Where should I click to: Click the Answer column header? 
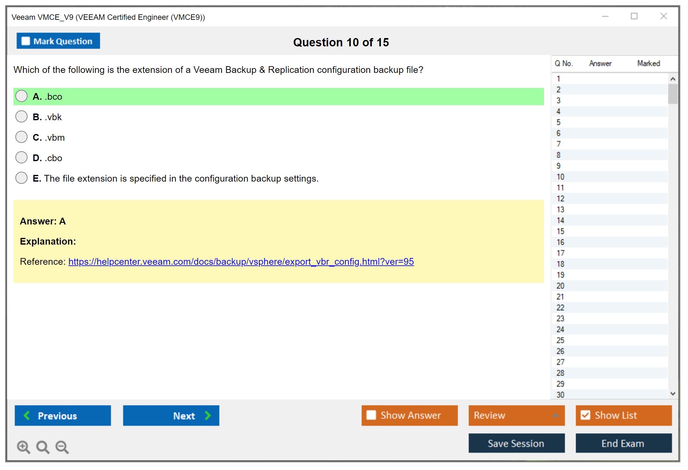[600, 63]
